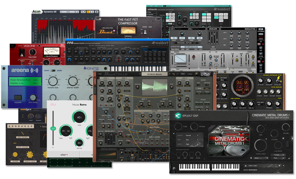Open the Triangle LFO shape dropdown in Eplex7
The image size is (296, 179).
click(278, 155)
